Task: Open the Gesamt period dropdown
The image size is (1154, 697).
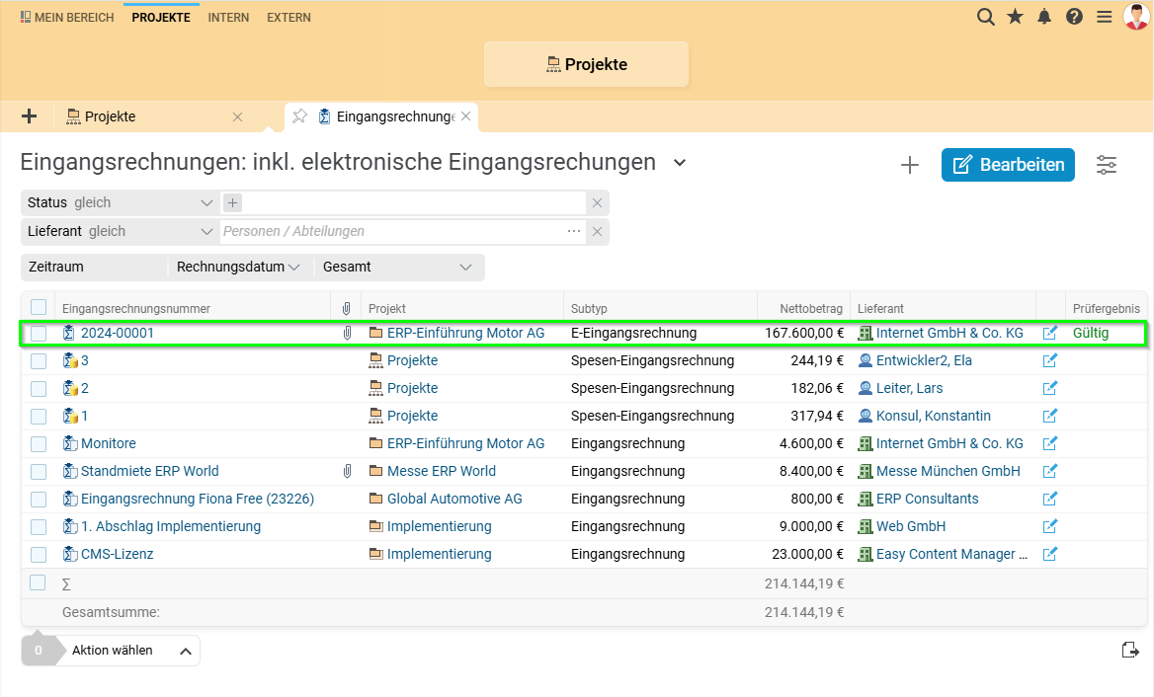Action: (397, 267)
